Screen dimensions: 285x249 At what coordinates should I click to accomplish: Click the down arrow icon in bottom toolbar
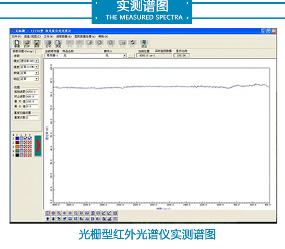coord(54,219)
